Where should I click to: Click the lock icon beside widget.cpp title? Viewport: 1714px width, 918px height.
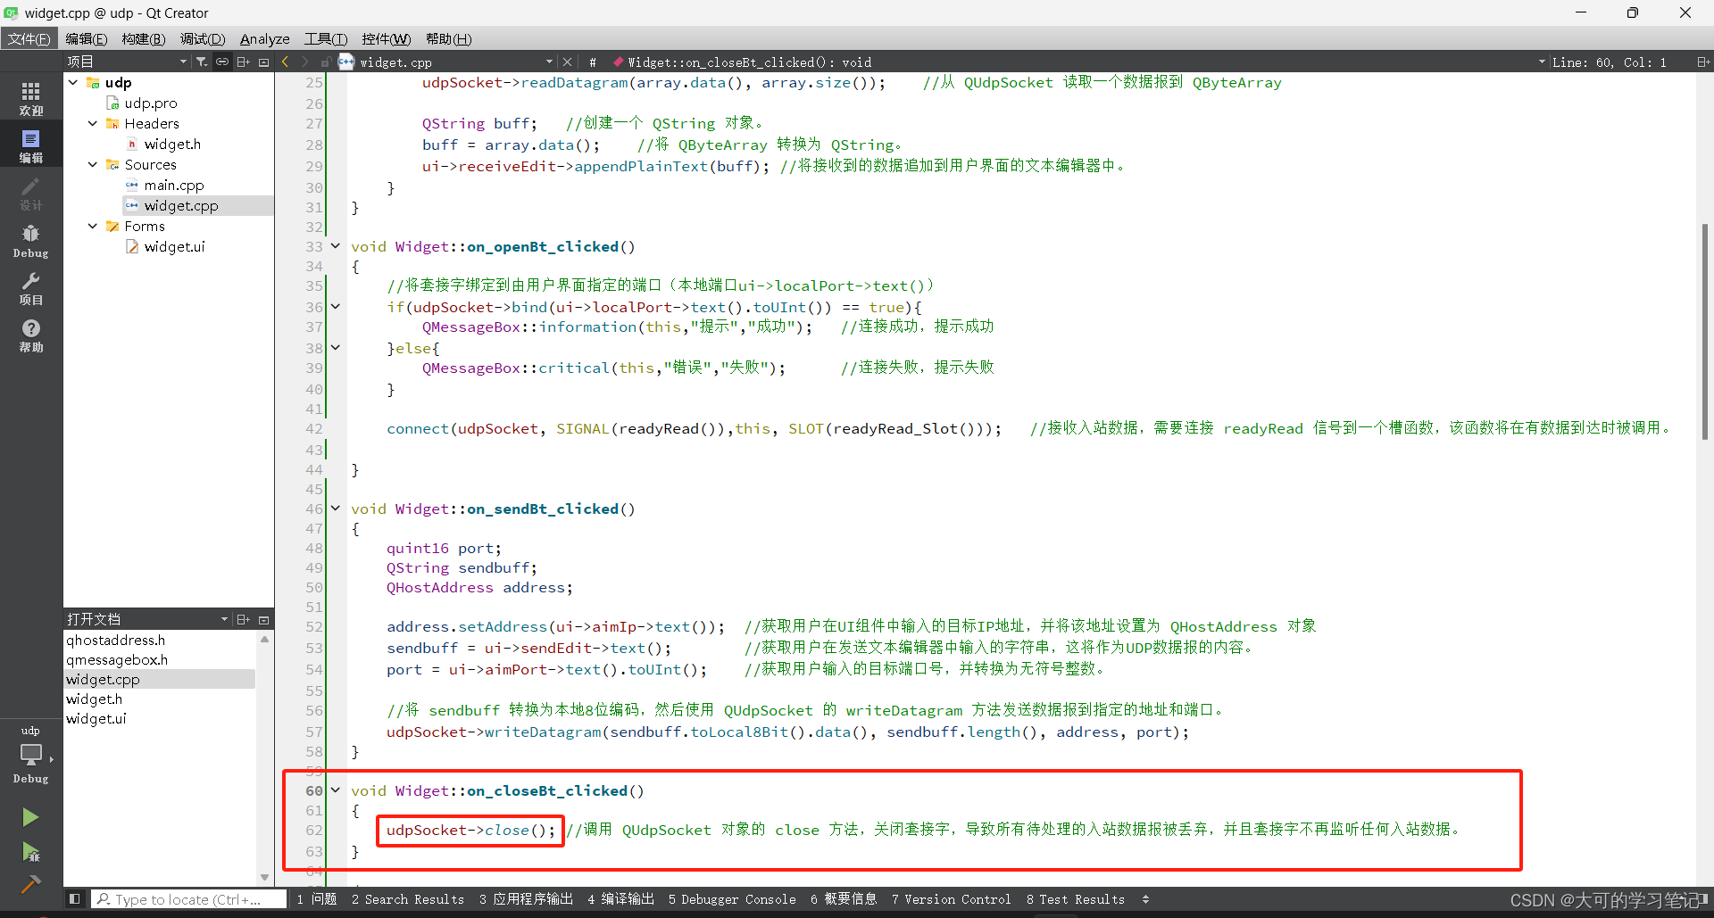(326, 62)
